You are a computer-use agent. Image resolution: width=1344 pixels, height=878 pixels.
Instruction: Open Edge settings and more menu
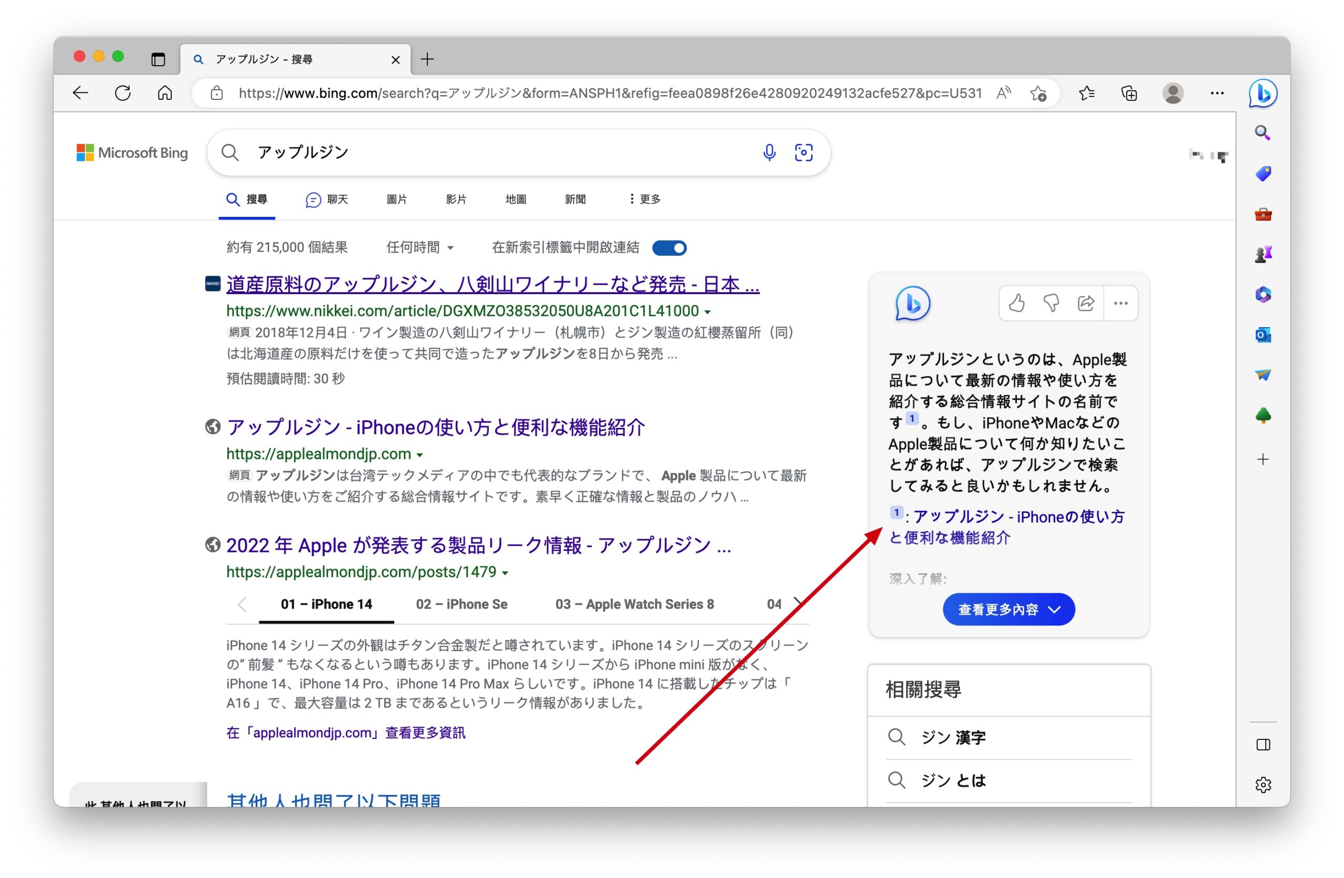pos(1217,93)
